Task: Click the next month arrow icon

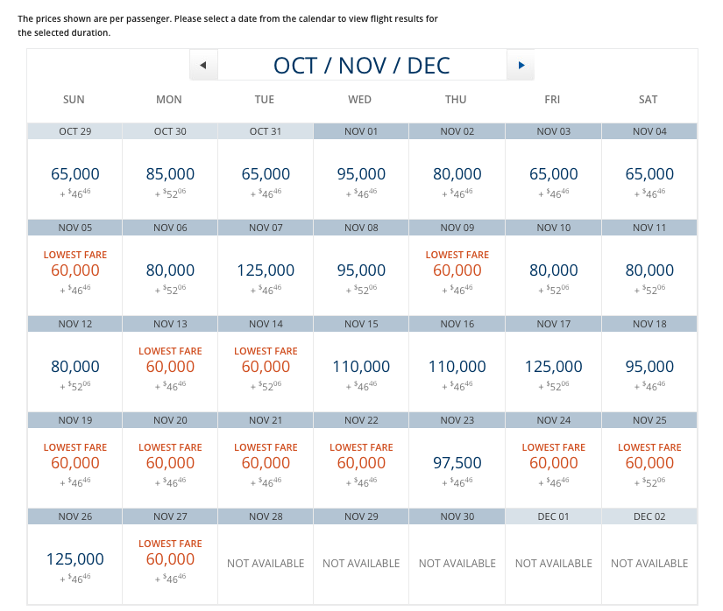Action: [x=521, y=66]
